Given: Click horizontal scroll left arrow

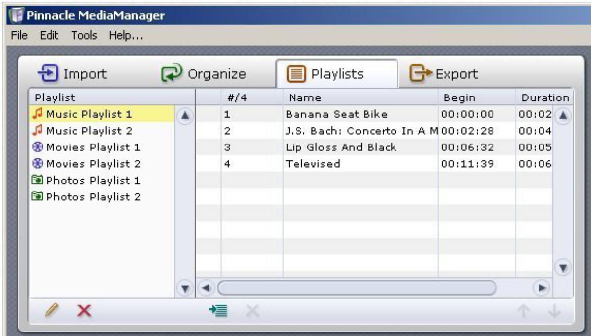Looking at the screenshot, I should (206, 288).
